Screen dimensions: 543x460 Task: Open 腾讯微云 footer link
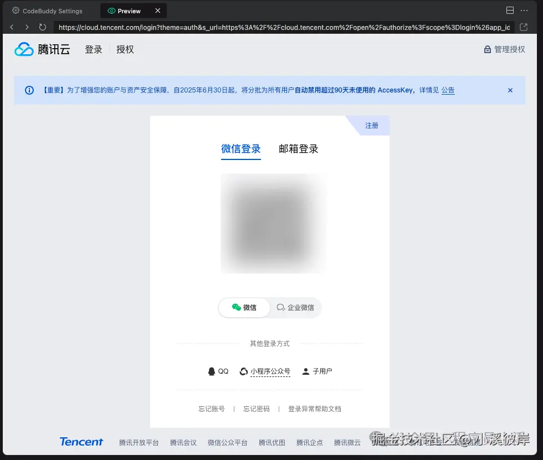pyautogui.click(x=347, y=443)
